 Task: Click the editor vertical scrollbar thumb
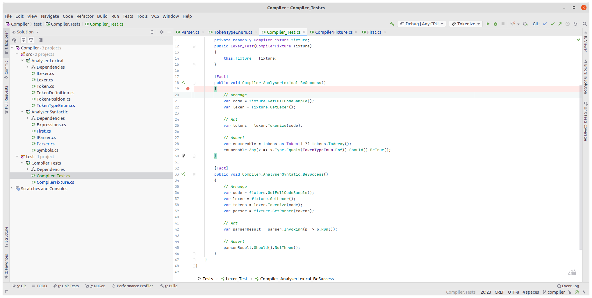click(581, 167)
